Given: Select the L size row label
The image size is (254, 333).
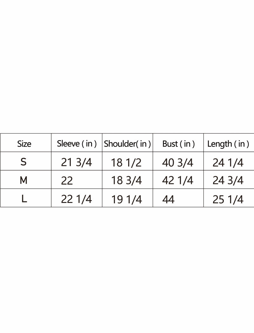Looking at the screenshot, I should coord(24,199).
